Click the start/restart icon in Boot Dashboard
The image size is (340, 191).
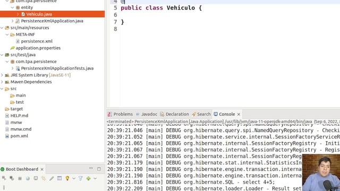[4, 178]
